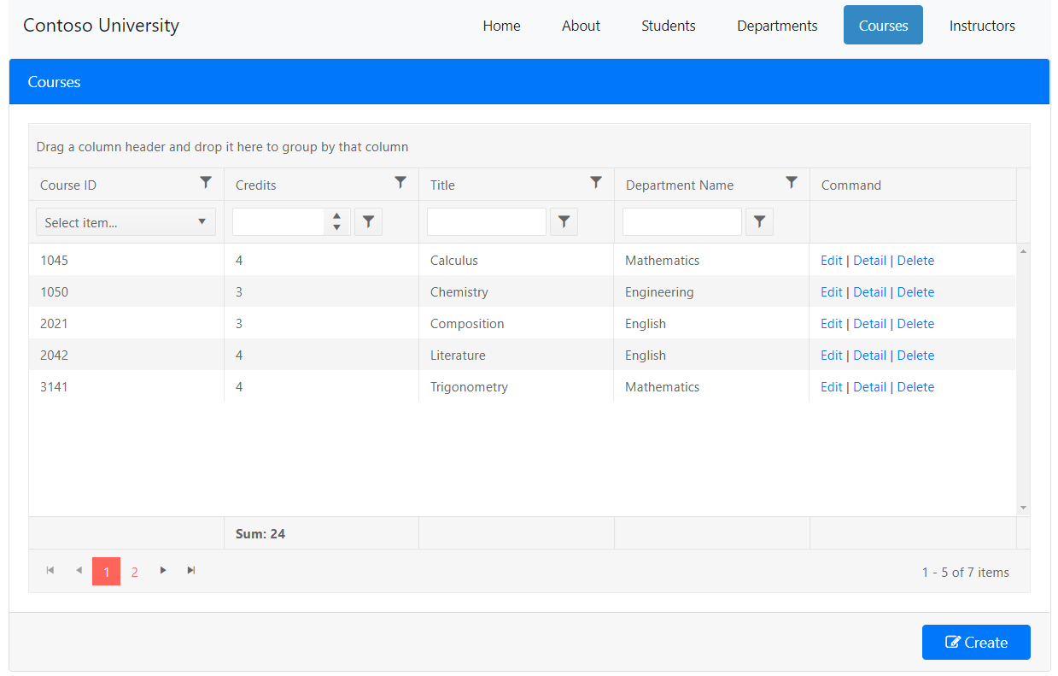Open the Students navigation tab
Screen dimensions: 1058x676
click(668, 26)
